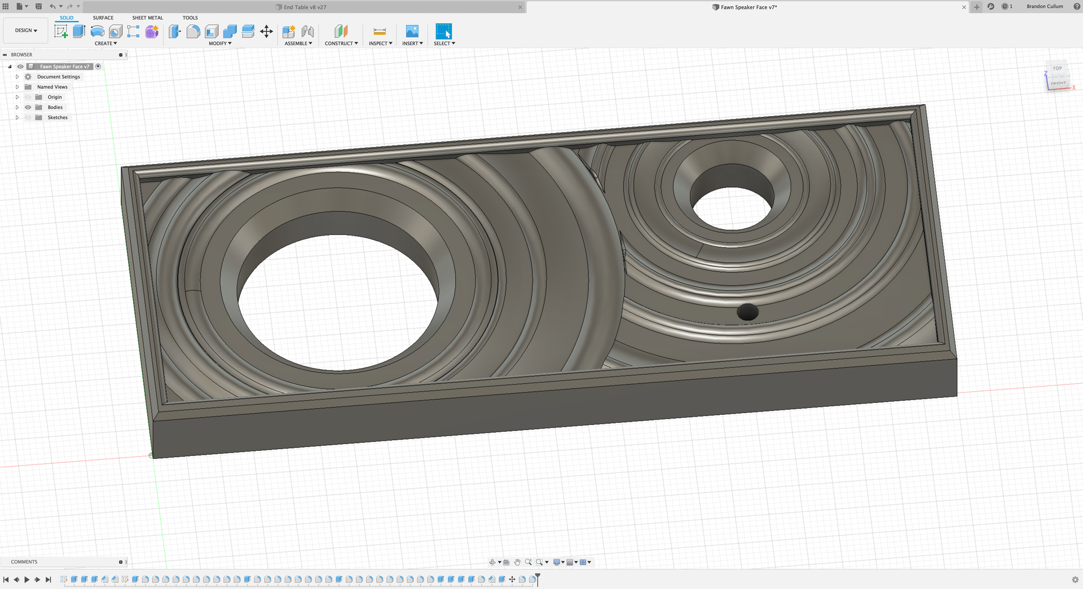Viewport: 1083px width, 589px height.
Task: Click the Shell tool icon
Action: point(212,32)
